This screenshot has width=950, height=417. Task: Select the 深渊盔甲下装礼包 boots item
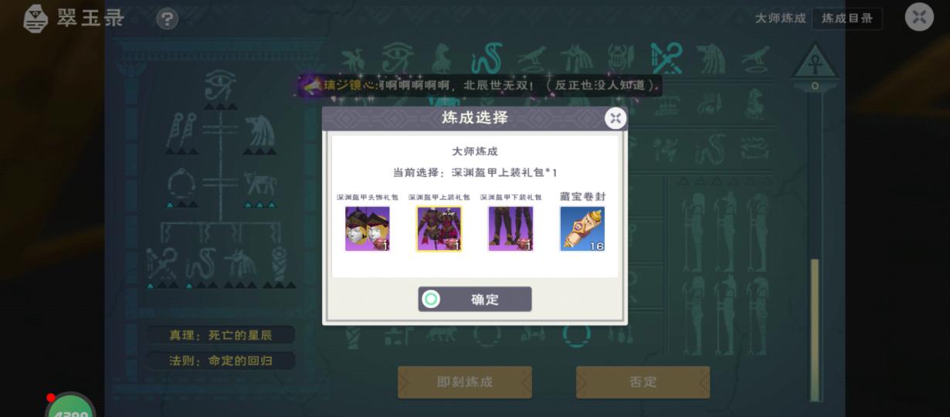[511, 229]
